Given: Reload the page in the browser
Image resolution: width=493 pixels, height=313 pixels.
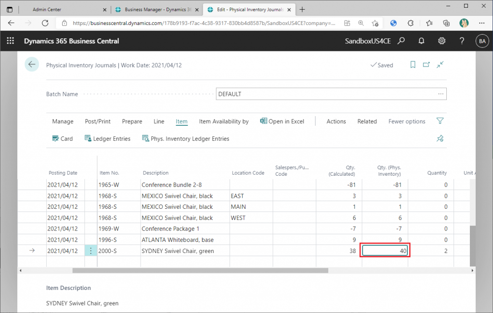Looking at the screenshot, I should coord(45,23).
